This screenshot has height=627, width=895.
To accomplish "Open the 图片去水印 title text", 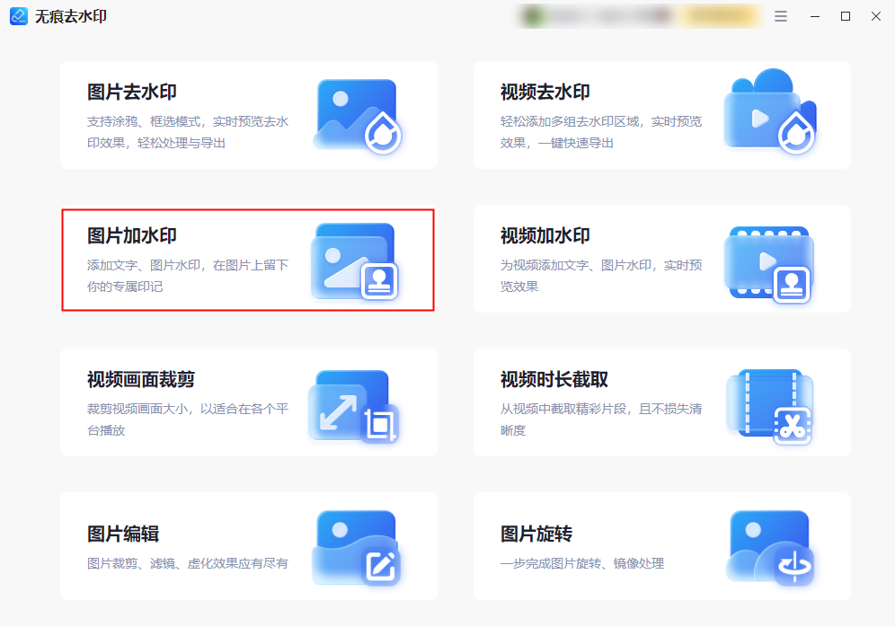I will pos(132,92).
